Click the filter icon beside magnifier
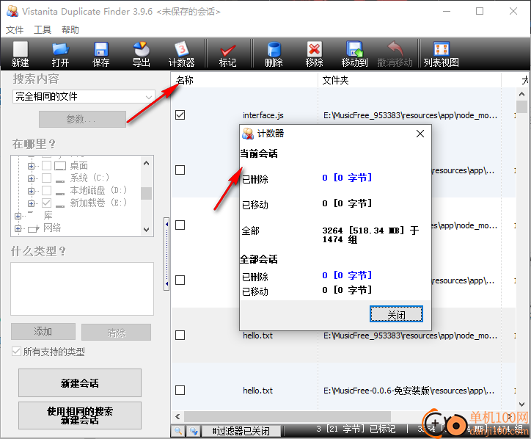Image resolution: width=531 pixels, height=439 pixels. 194,431
